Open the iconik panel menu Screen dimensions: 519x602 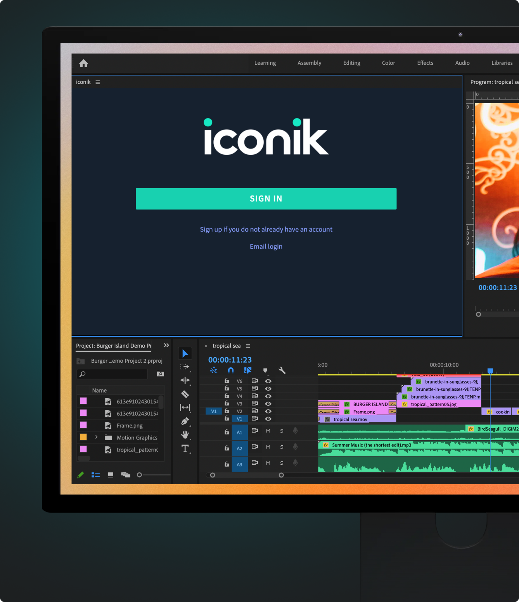[x=97, y=82]
